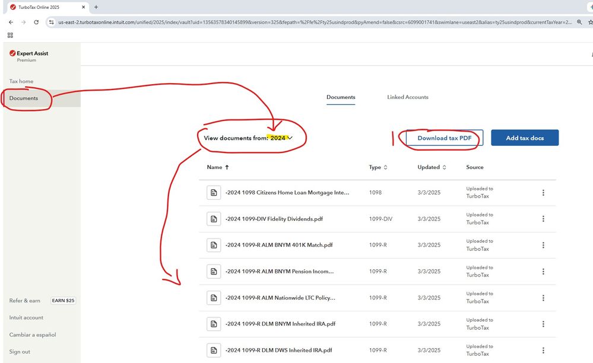Open -2024 1099-DIV Fidelity Dividends.pdf

[x=274, y=219]
